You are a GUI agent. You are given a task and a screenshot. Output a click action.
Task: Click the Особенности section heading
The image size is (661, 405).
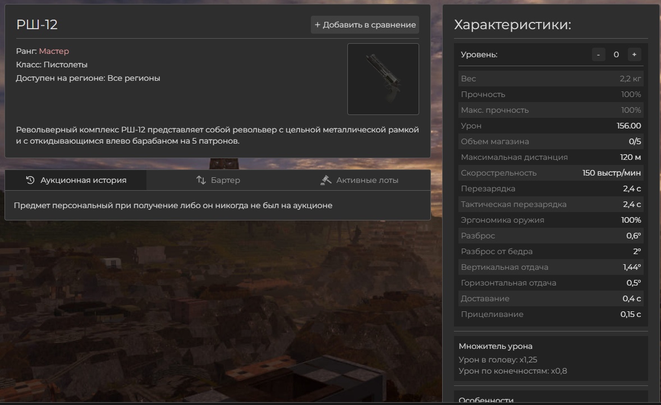[486, 400]
